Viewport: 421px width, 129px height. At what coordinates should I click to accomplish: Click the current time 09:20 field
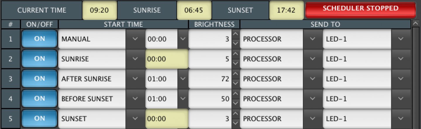[x=99, y=10]
